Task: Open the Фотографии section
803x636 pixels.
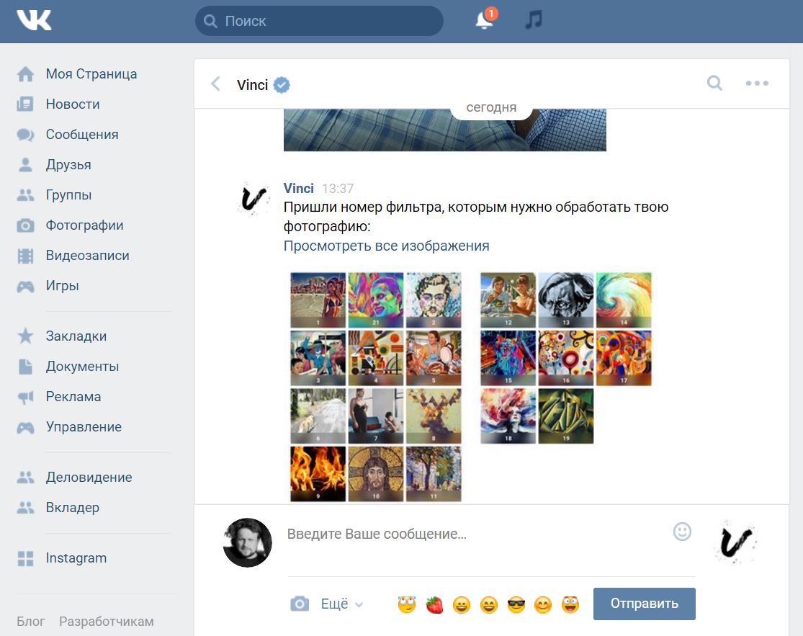Action: (x=84, y=225)
